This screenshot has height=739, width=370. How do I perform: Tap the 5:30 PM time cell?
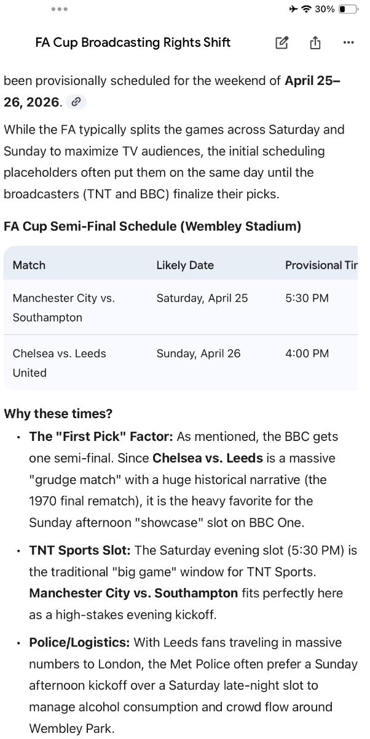[307, 298]
